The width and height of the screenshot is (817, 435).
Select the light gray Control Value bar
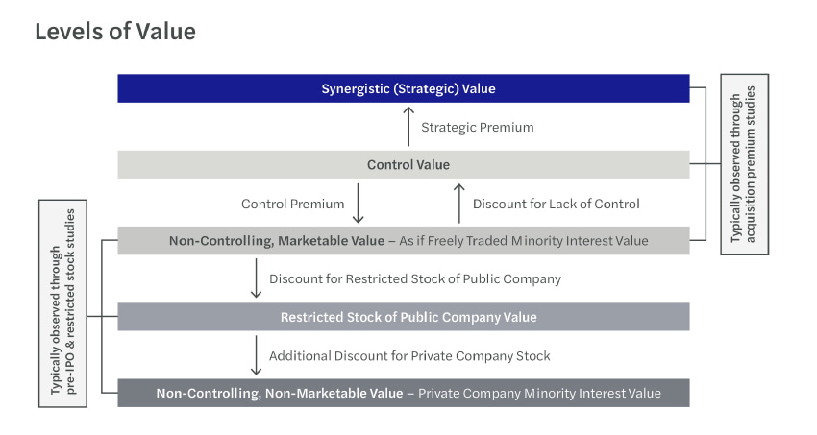404,164
